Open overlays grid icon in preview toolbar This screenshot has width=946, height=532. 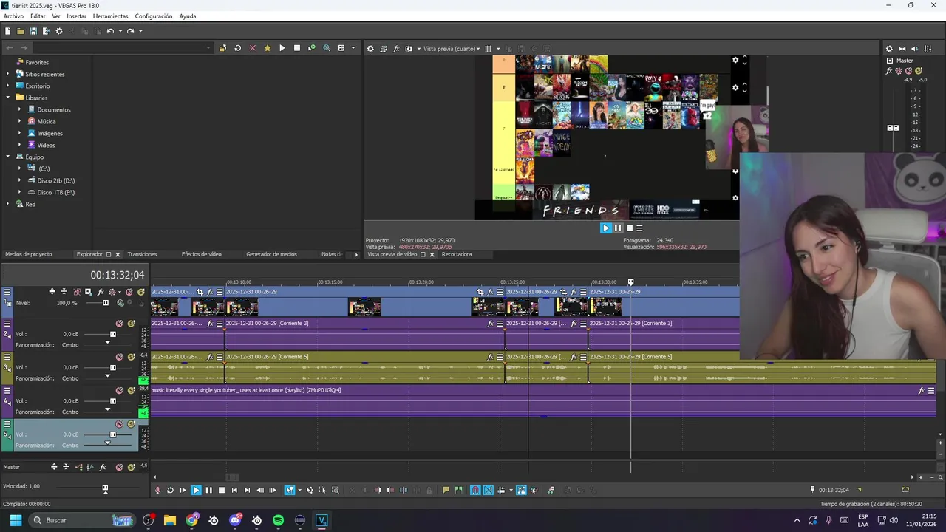click(488, 49)
